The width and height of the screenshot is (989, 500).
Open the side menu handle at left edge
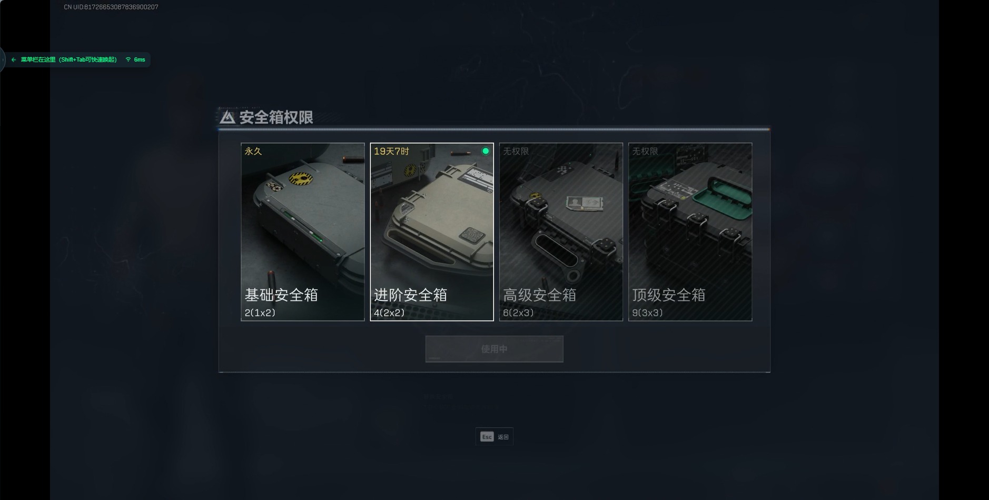[2, 59]
